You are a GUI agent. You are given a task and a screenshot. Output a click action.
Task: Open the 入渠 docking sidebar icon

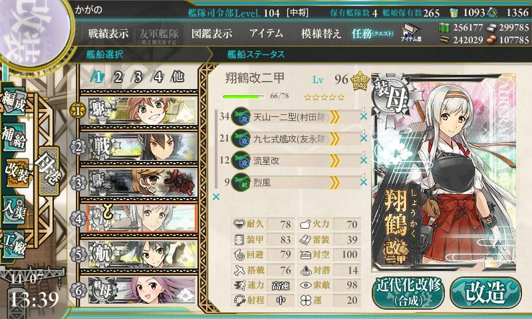(14, 210)
